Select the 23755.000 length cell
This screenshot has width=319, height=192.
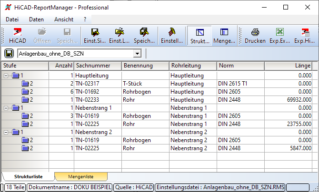click(288, 124)
